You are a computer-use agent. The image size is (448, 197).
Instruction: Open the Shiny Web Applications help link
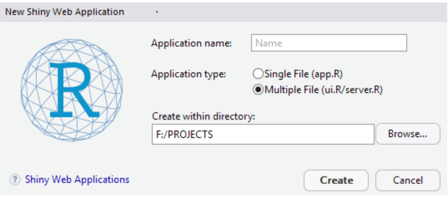point(77,180)
